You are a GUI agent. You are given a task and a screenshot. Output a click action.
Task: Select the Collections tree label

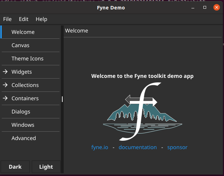pyautogui.click(x=25, y=85)
